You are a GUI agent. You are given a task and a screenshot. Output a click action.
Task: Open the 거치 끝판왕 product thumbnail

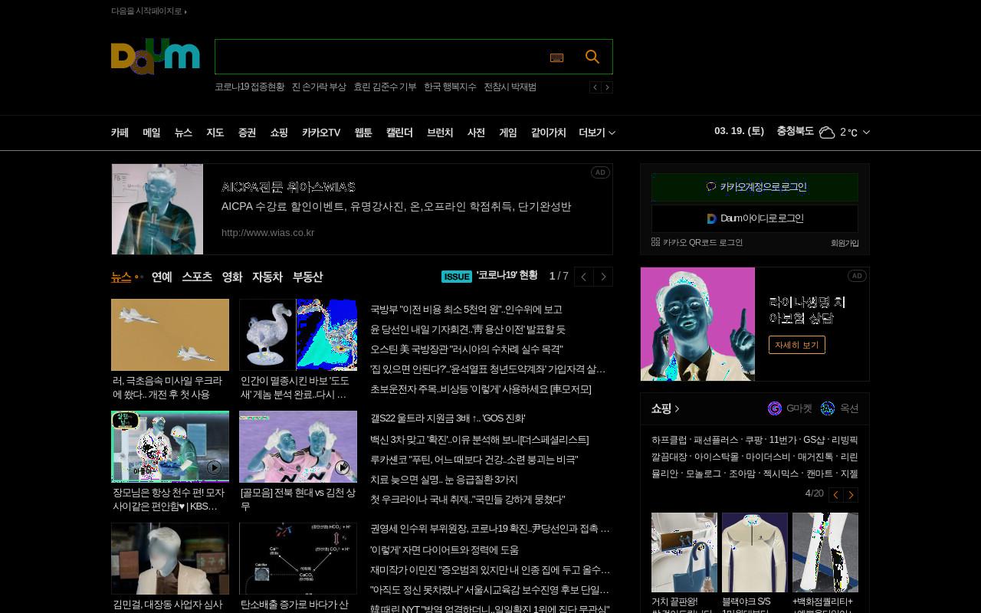(684, 552)
